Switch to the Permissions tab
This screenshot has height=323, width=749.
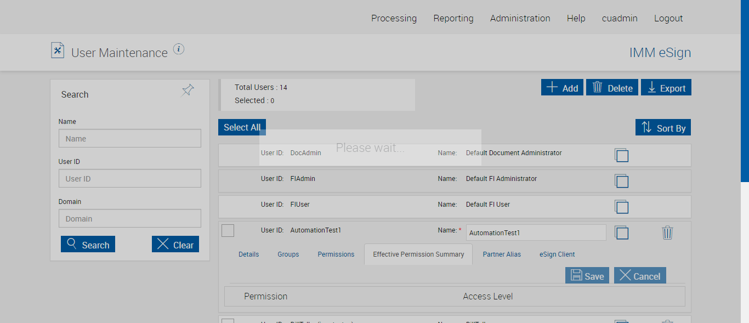[336, 254]
